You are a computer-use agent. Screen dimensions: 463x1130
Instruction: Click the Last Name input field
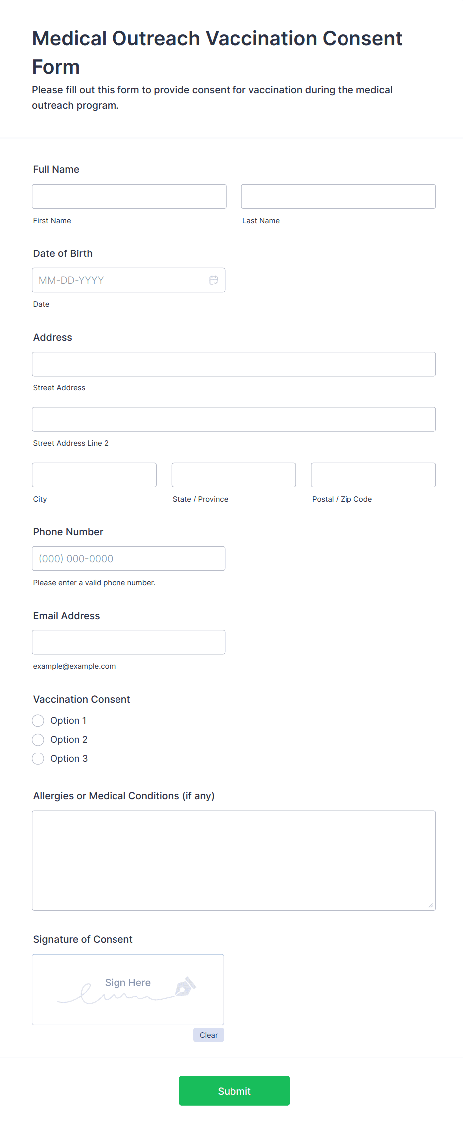pos(338,196)
